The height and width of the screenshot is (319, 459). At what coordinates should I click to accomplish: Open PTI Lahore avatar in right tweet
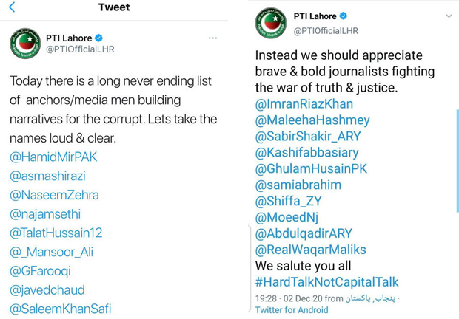271,23
